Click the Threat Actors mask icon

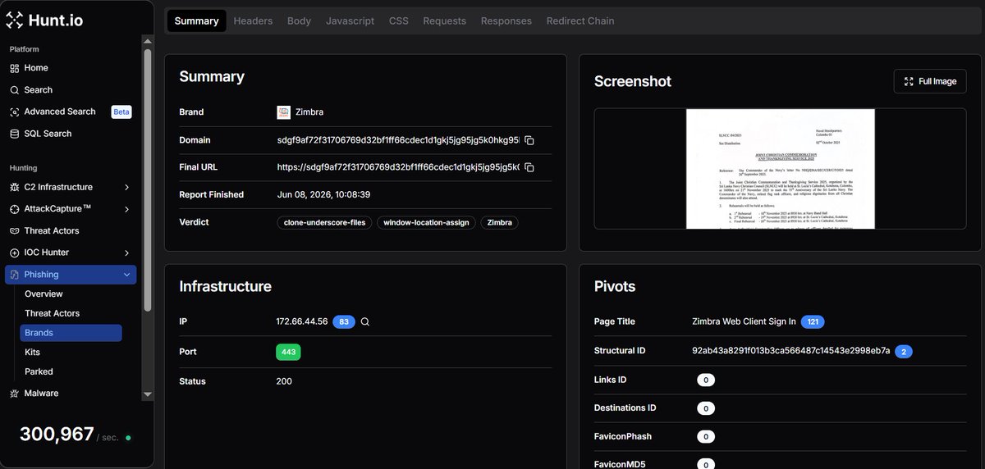coord(15,231)
